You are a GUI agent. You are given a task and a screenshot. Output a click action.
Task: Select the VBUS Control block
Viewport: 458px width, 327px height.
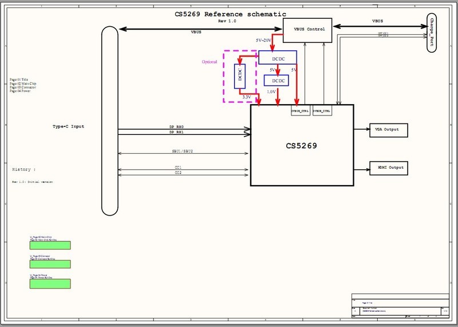point(307,29)
